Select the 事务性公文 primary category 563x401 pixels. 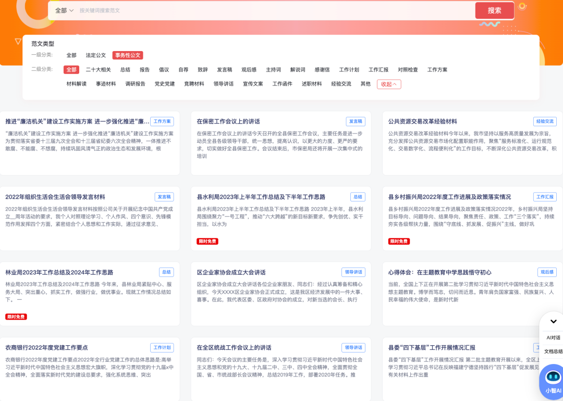coord(127,55)
